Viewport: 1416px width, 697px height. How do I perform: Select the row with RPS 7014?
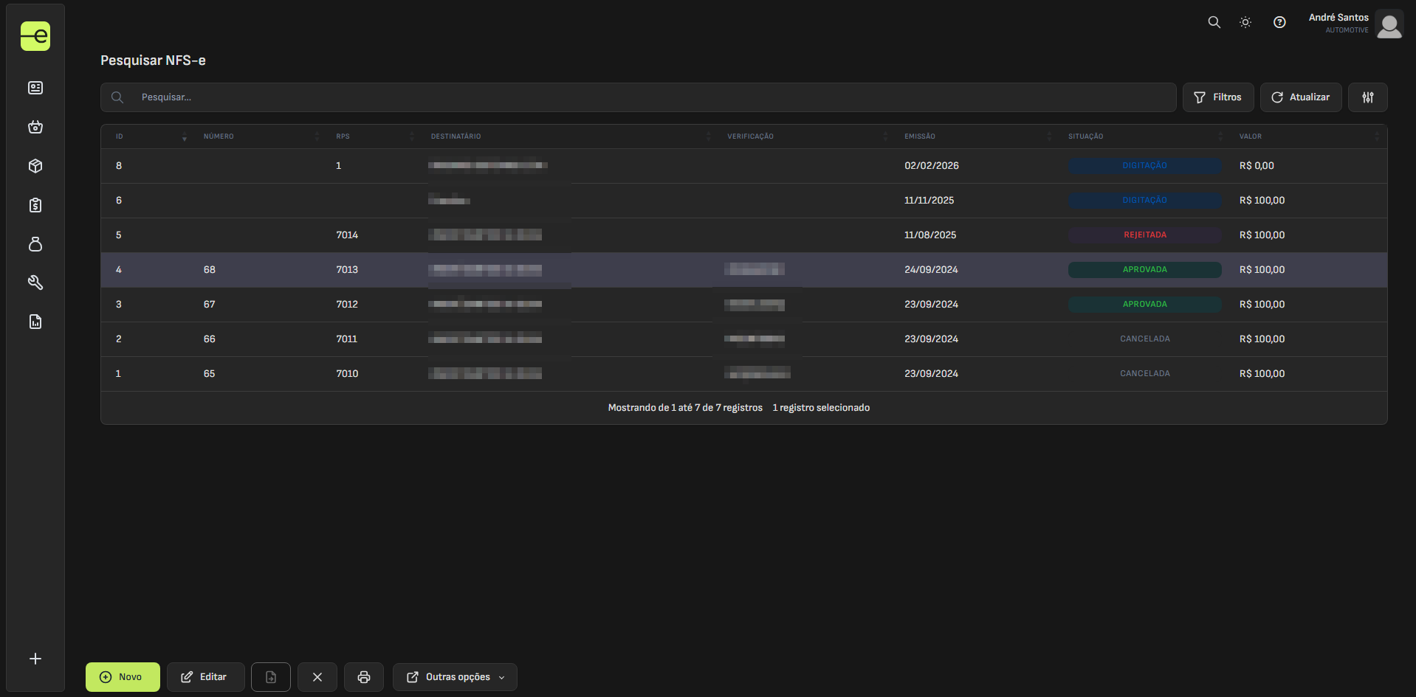point(347,235)
